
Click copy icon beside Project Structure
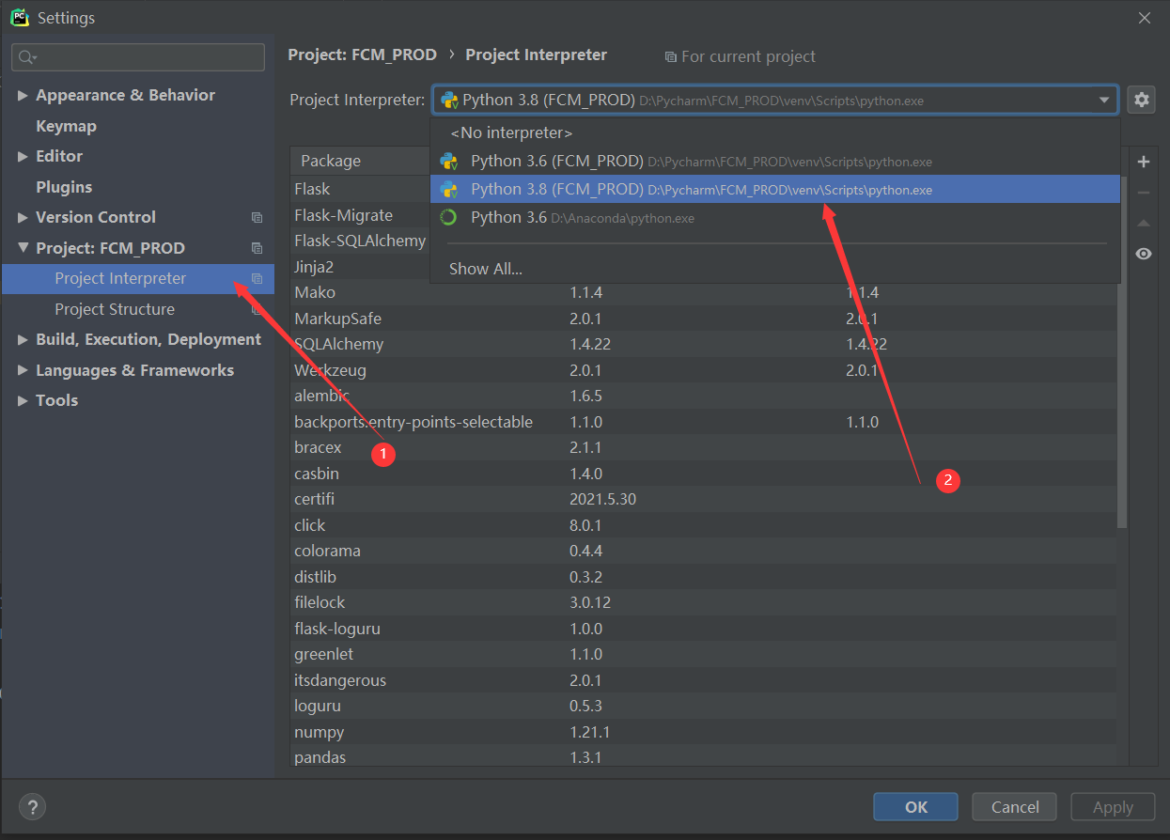point(257,309)
